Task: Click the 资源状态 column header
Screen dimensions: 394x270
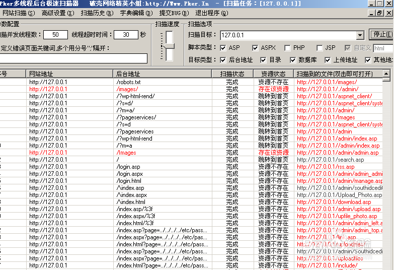Action: [x=273, y=74]
